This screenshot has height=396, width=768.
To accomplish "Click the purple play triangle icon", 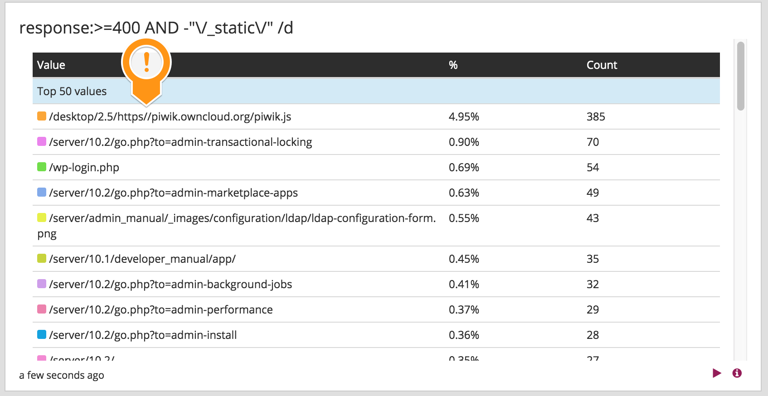I will tap(717, 373).
